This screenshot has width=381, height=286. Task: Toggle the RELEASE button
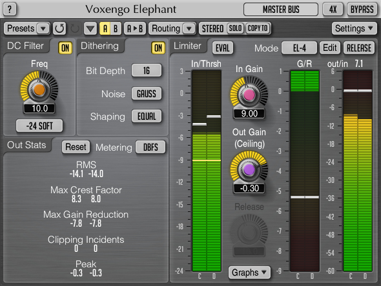359,48
